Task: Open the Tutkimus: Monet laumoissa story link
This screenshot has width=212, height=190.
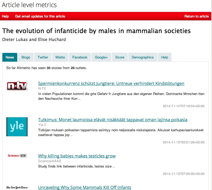Action: tap(113, 120)
